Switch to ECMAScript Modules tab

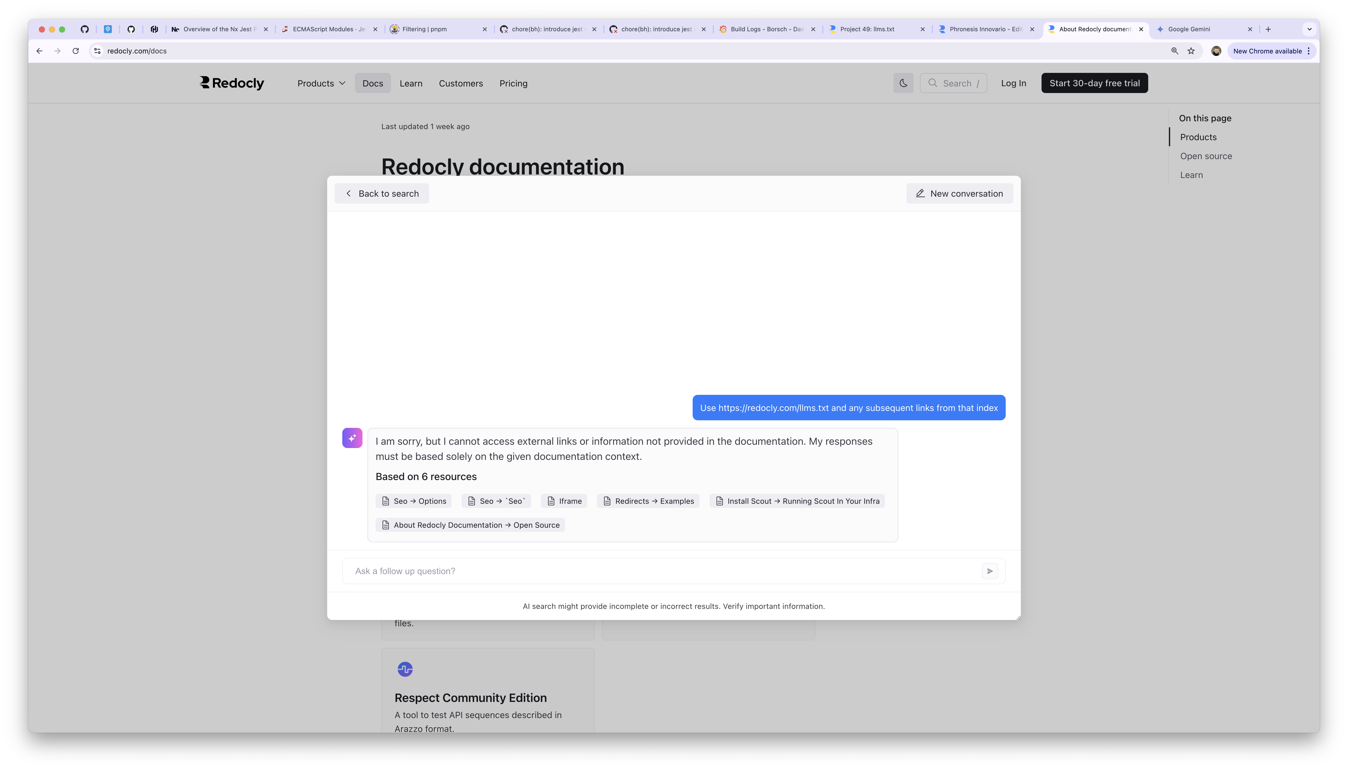(x=329, y=29)
